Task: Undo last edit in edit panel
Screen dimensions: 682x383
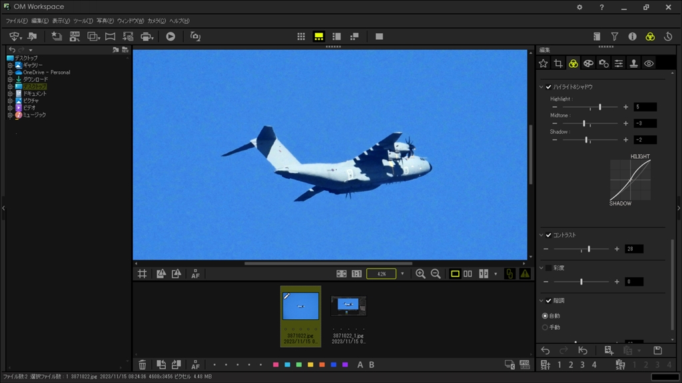Action: [x=545, y=350]
